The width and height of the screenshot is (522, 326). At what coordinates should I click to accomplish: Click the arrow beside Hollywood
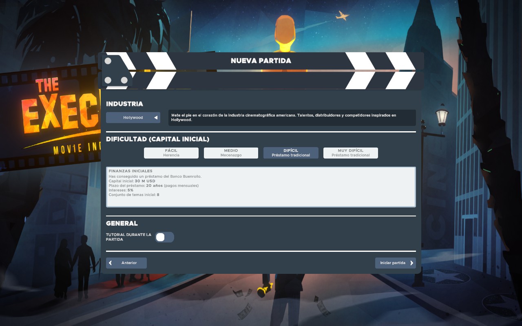(155, 118)
